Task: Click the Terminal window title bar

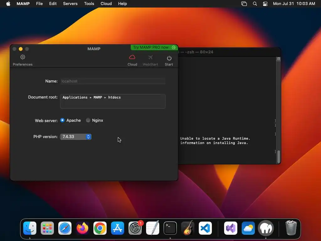Action: 229,52
